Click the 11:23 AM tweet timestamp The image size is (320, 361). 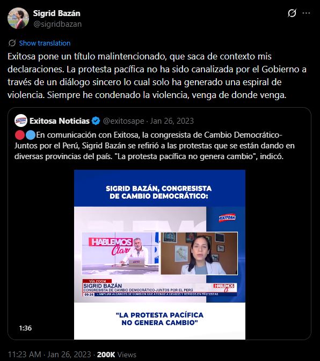tap(25, 355)
